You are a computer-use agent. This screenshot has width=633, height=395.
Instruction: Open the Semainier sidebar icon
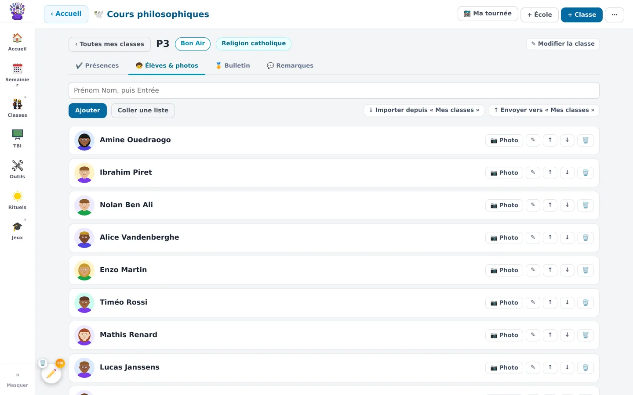click(17, 75)
